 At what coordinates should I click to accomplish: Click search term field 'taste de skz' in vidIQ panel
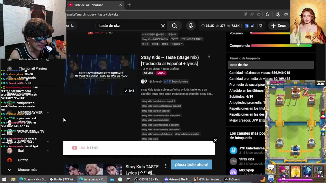coord(270,65)
